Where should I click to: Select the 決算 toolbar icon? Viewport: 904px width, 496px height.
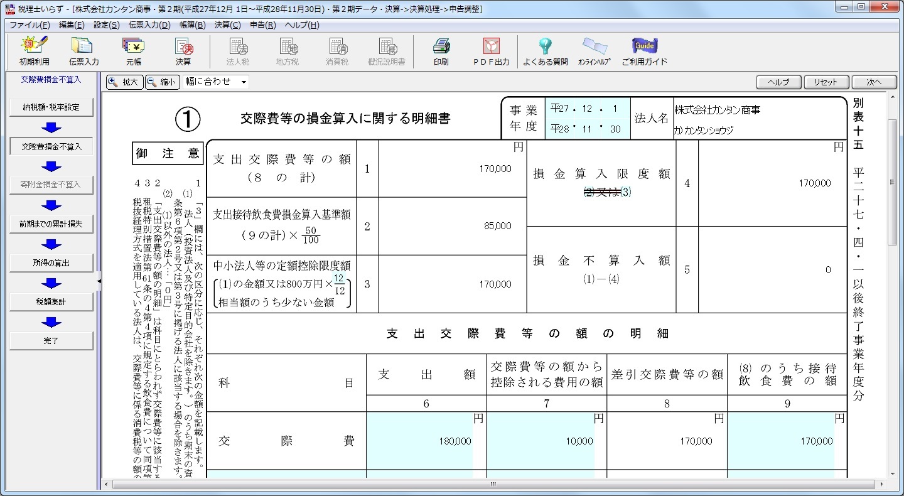183,51
